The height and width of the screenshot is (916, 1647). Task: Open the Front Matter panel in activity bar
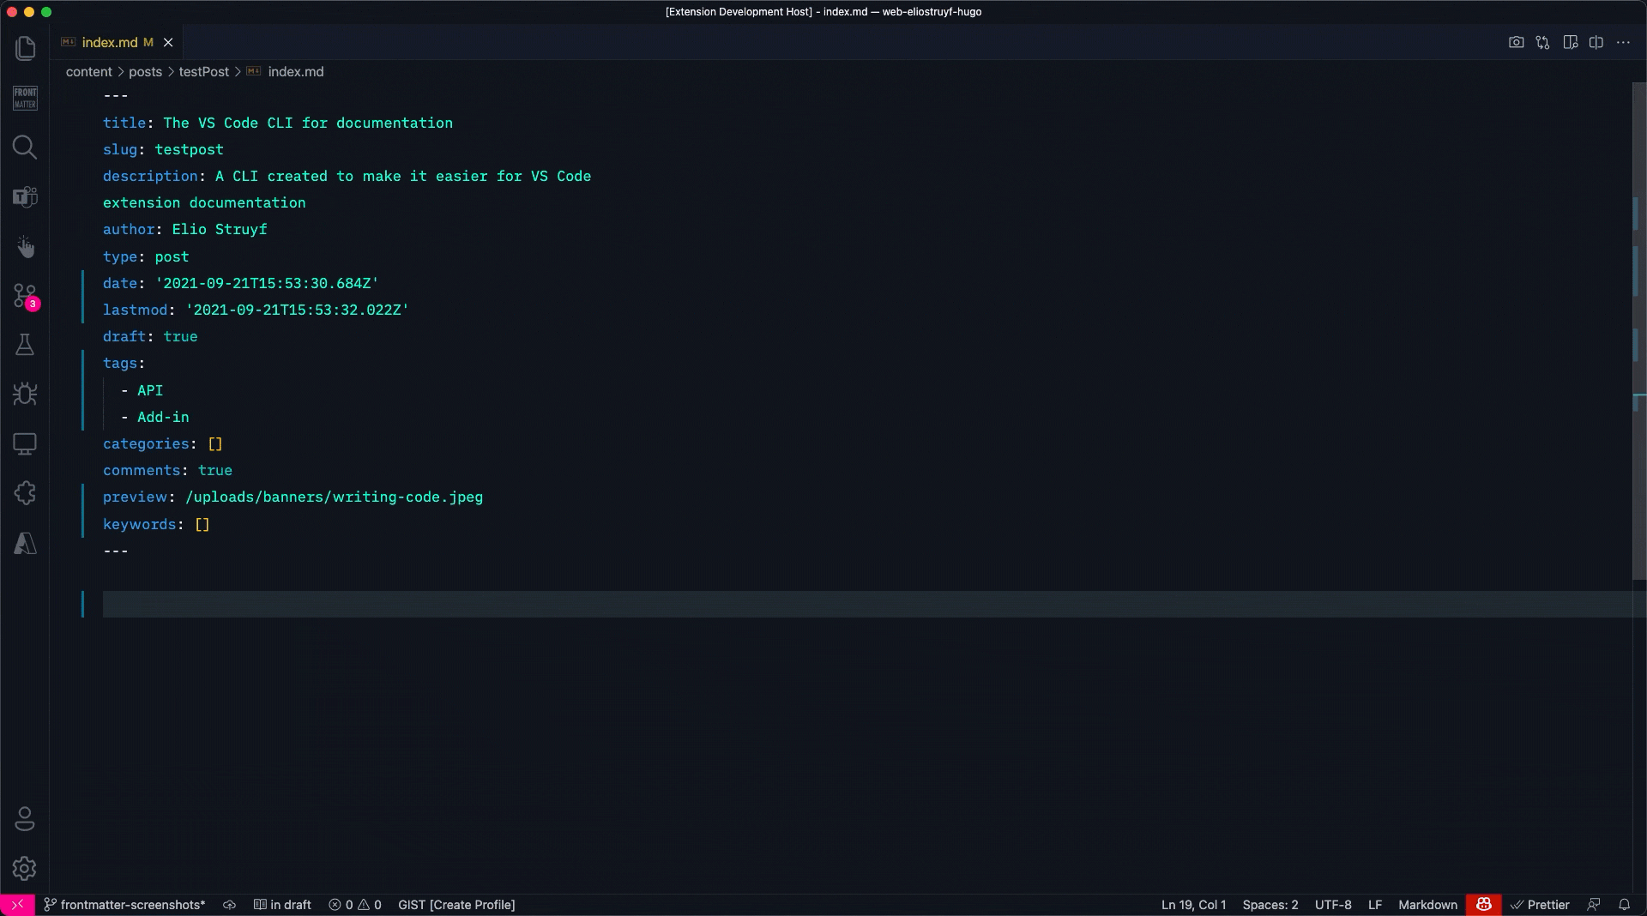[25, 98]
